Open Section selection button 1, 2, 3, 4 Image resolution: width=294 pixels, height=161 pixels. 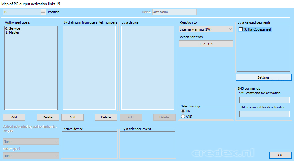(x=206, y=44)
